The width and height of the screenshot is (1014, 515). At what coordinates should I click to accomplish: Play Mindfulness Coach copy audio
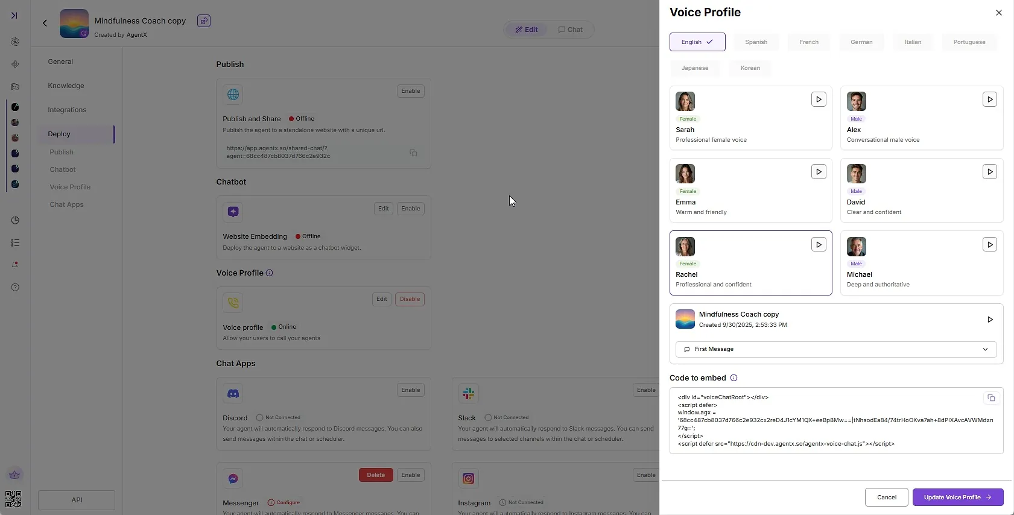pyautogui.click(x=990, y=320)
